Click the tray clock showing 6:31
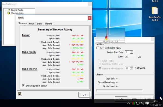The height and width of the screenshot is (107, 163). click(x=156, y=101)
